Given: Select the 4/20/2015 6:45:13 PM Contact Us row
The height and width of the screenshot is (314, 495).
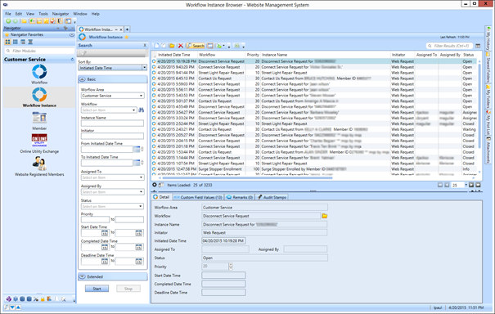Looking at the screenshot, I should pyautogui.click(x=314, y=78).
